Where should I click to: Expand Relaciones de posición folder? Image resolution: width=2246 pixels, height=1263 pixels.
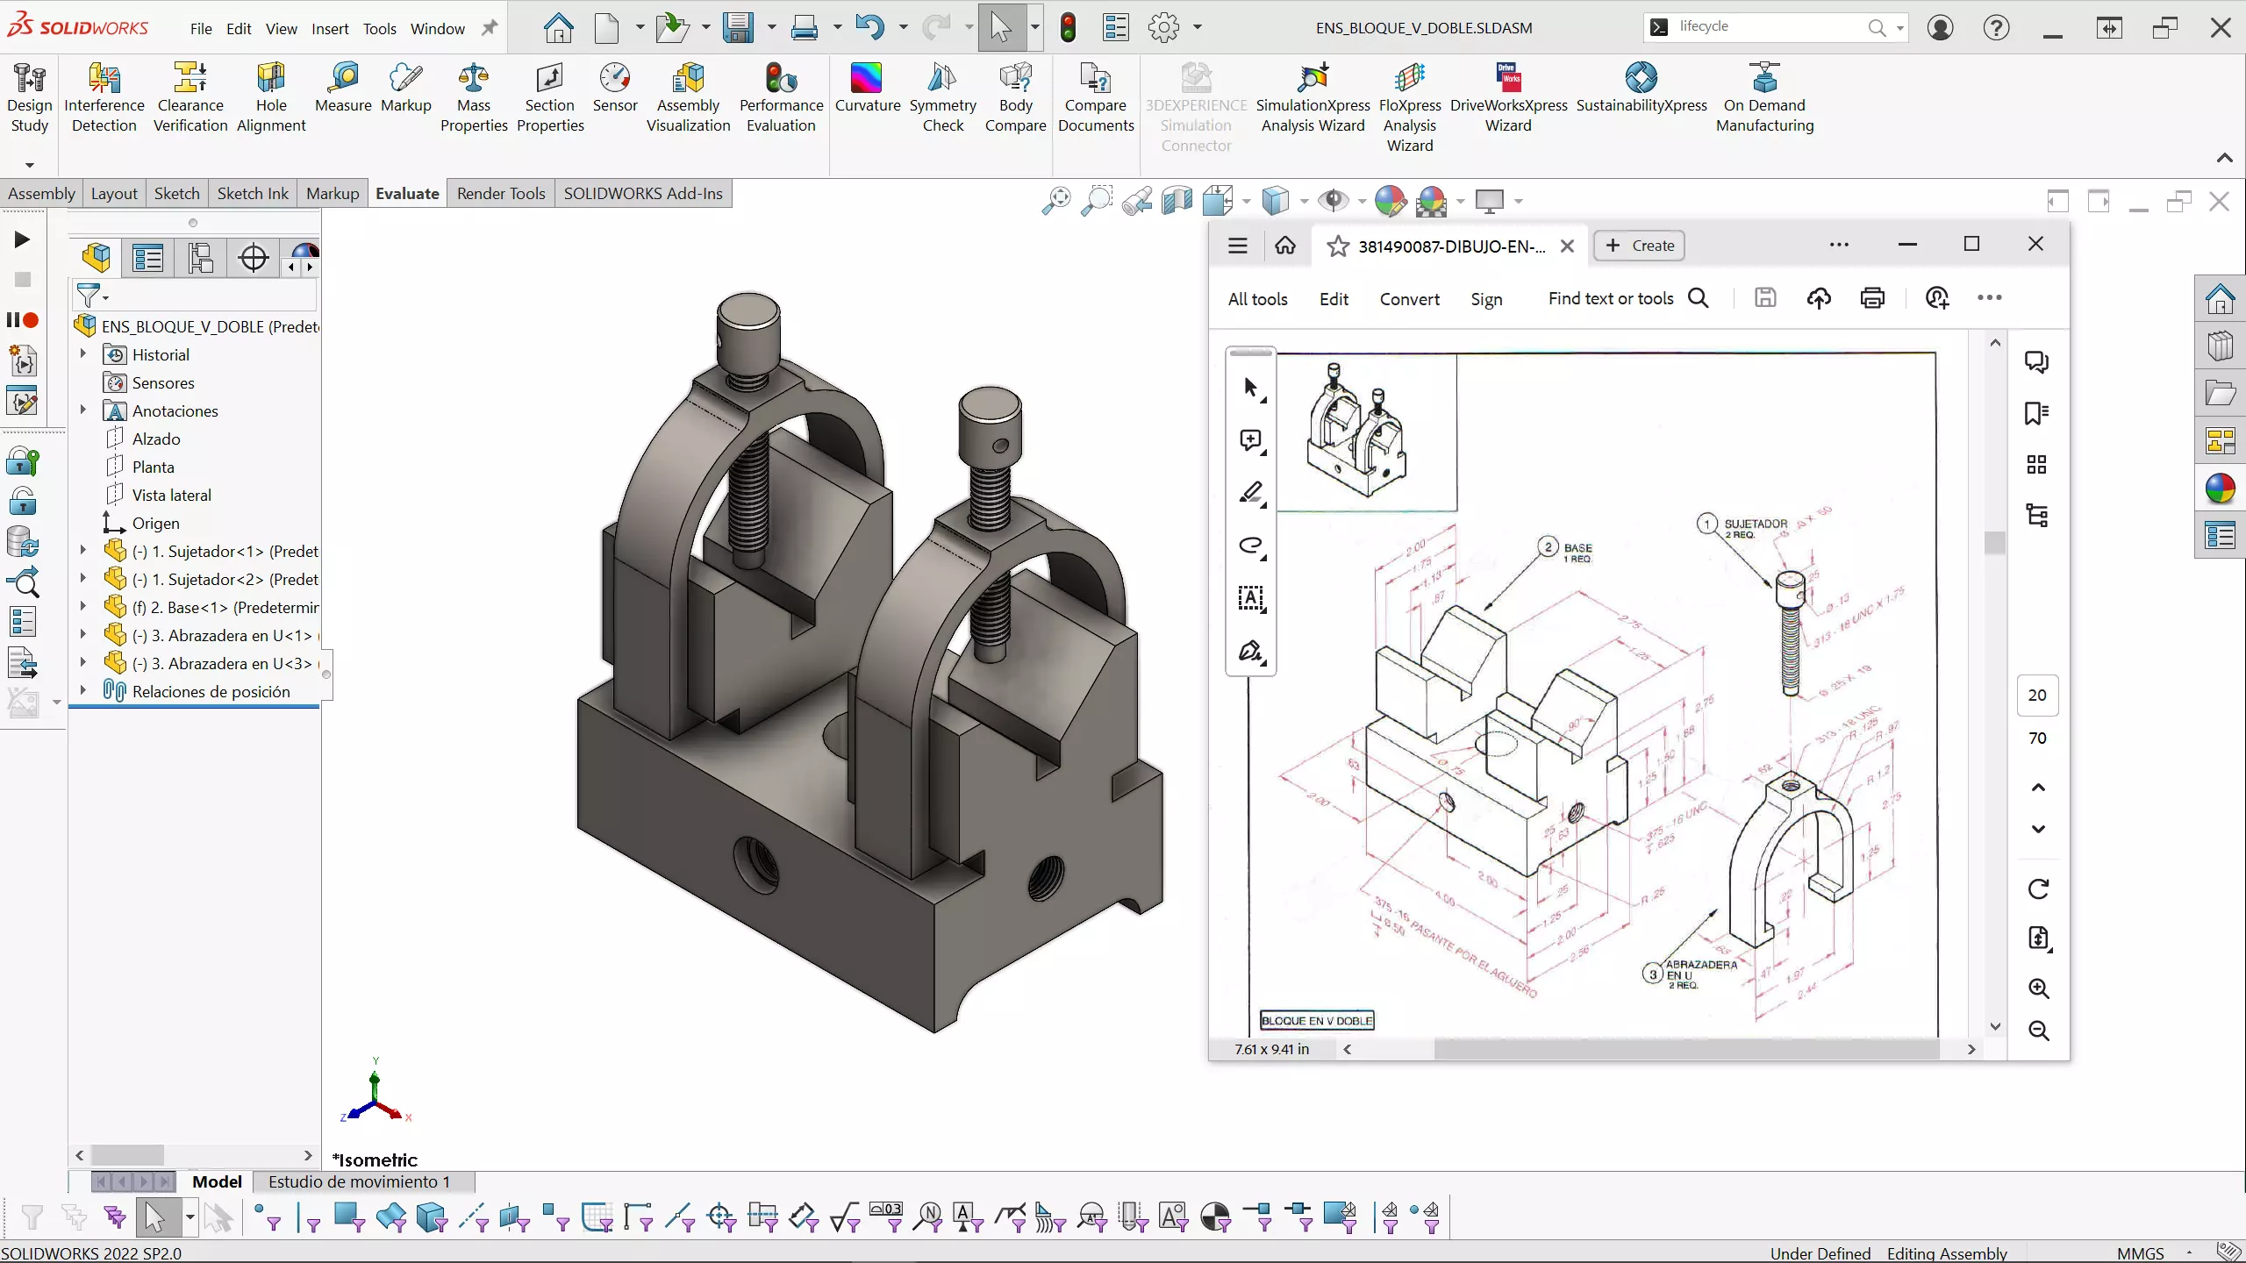point(83,691)
